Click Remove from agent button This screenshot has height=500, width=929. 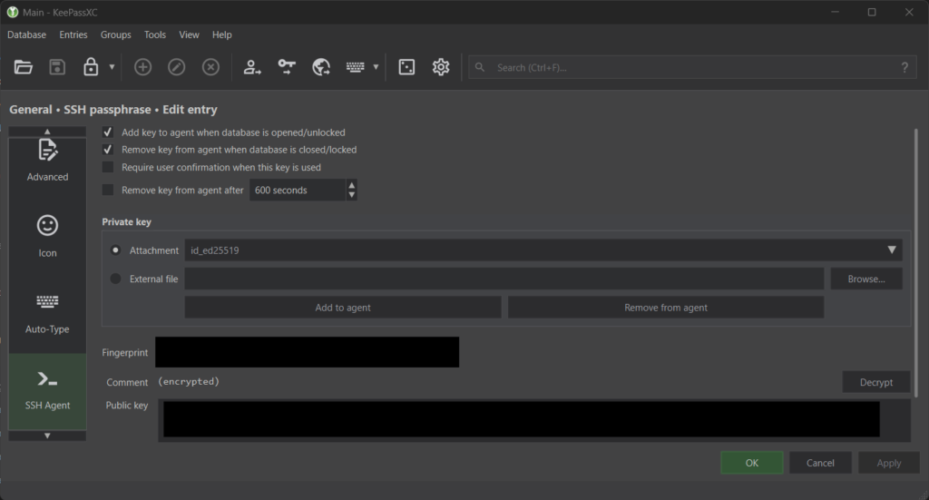[x=666, y=308]
